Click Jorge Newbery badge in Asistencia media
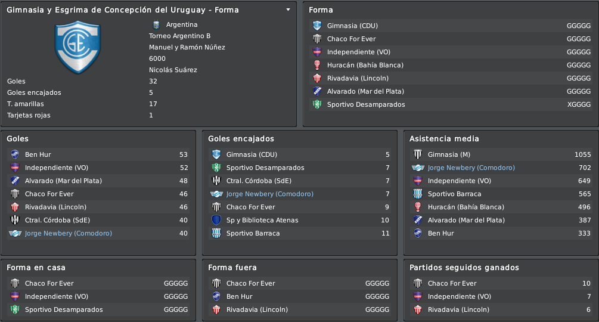The image size is (599, 322). (418, 168)
